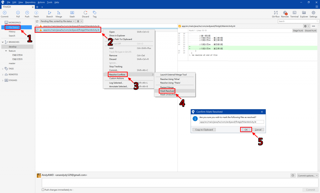Choose Launch External Merge Tool
The image size is (320, 193).
173,75
